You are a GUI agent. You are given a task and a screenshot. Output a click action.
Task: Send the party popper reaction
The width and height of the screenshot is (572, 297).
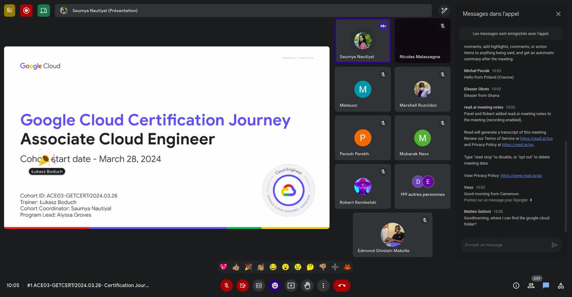pyautogui.click(x=248, y=267)
